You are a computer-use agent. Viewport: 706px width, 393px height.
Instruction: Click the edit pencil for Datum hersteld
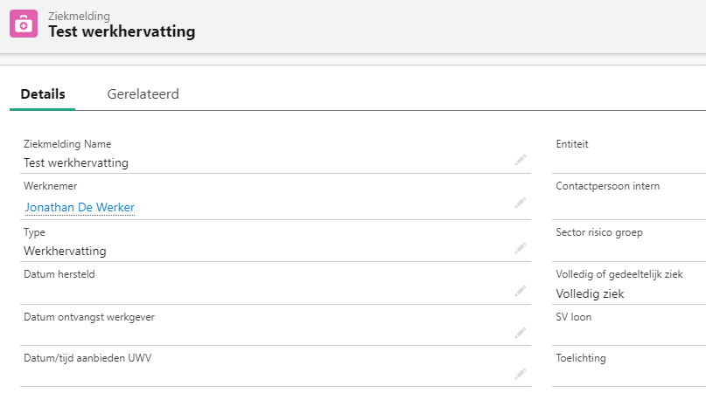click(x=521, y=291)
